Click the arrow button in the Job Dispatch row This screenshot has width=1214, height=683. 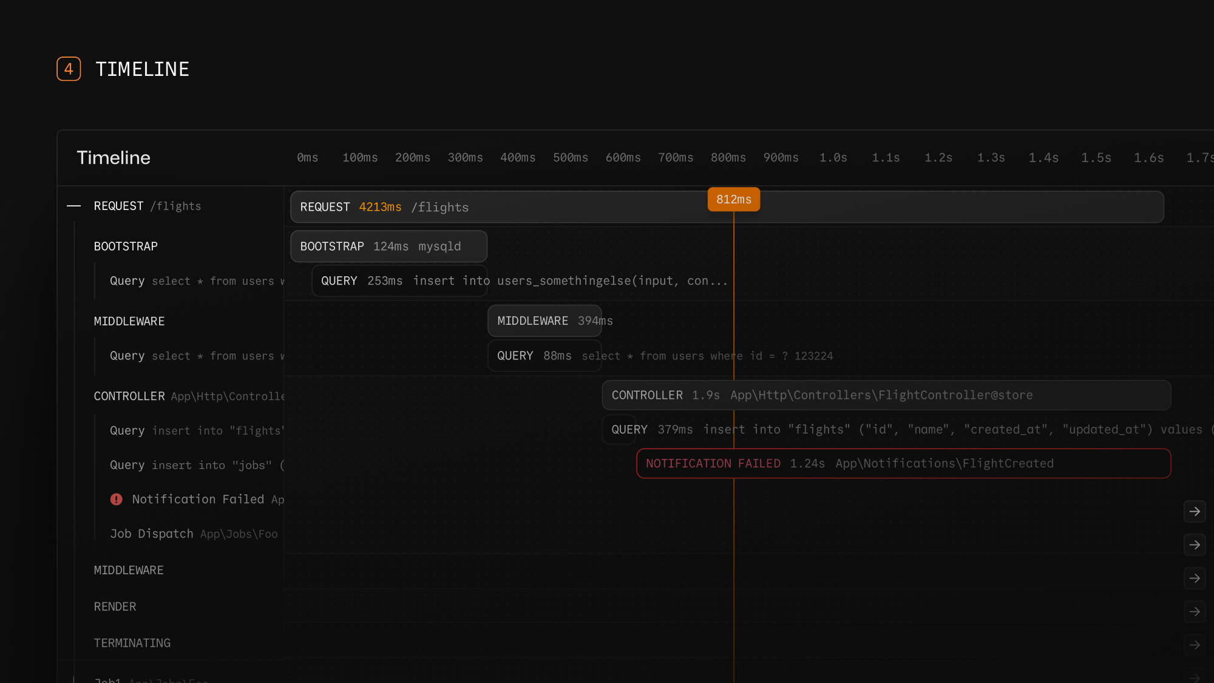(x=1194, y=545)
